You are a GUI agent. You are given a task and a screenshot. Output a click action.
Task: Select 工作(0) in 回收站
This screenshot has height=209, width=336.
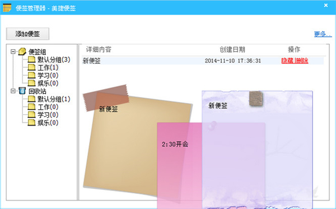pyautogui.click(x=48, y=107)
